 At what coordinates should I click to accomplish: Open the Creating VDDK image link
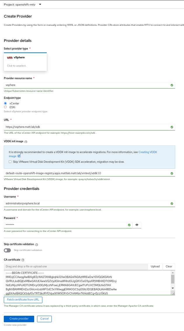pyautogui.click(x=148, y=152)
